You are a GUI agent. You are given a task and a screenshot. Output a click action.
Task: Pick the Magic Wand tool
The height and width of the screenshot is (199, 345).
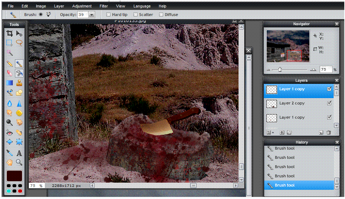10,53
